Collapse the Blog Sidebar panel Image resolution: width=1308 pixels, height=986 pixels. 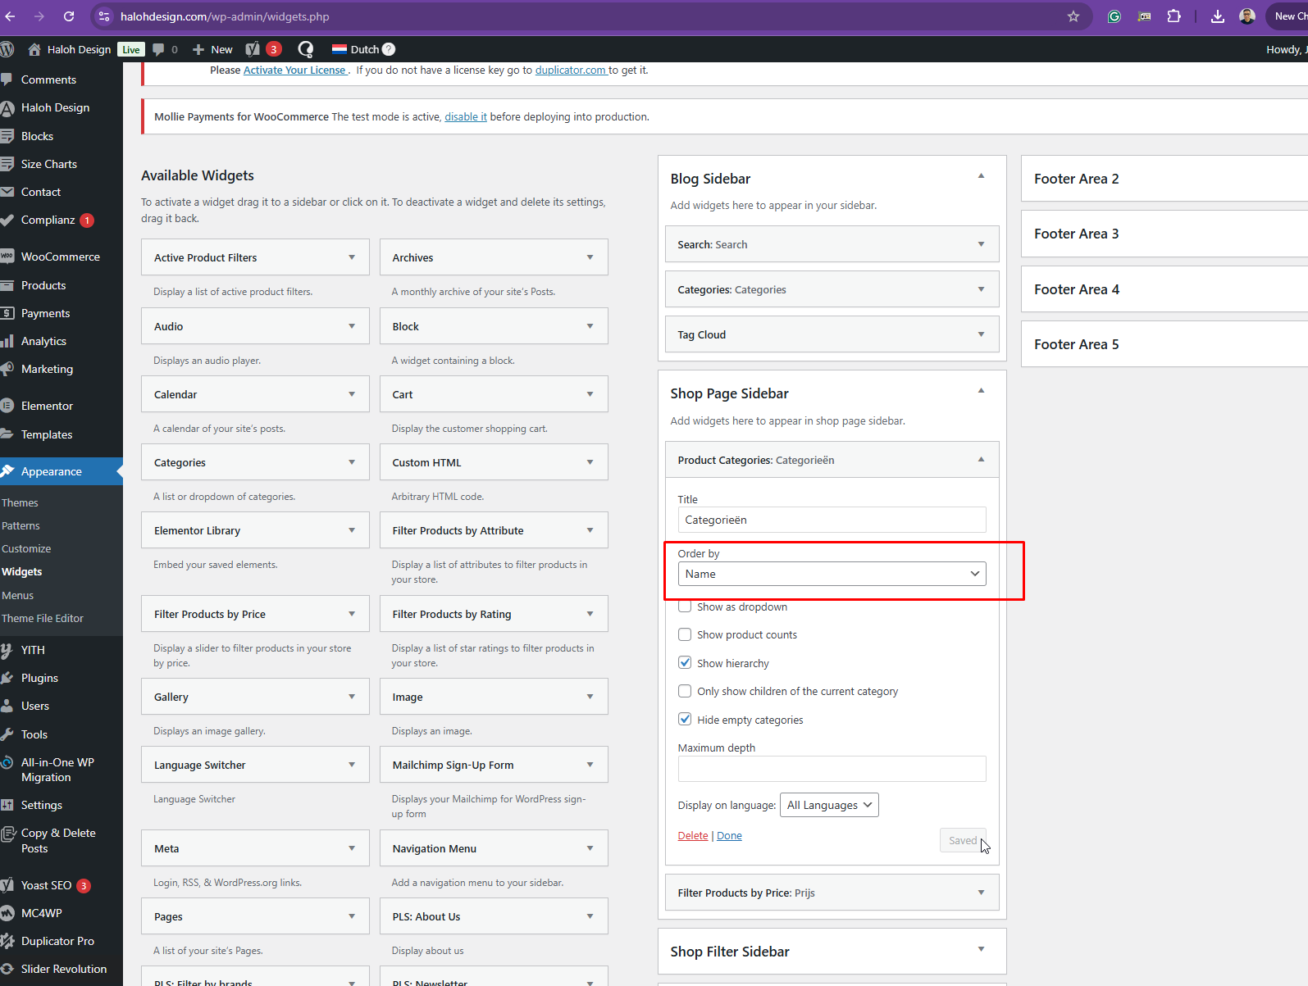tap(981, 176)
